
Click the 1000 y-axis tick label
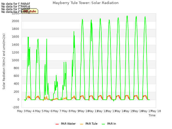tap(16, 60)
